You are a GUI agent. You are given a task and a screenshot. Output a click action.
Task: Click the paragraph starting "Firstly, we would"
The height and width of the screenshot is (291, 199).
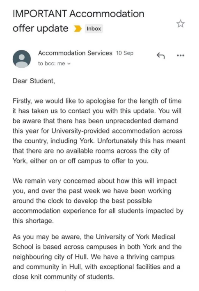(99, 131)
